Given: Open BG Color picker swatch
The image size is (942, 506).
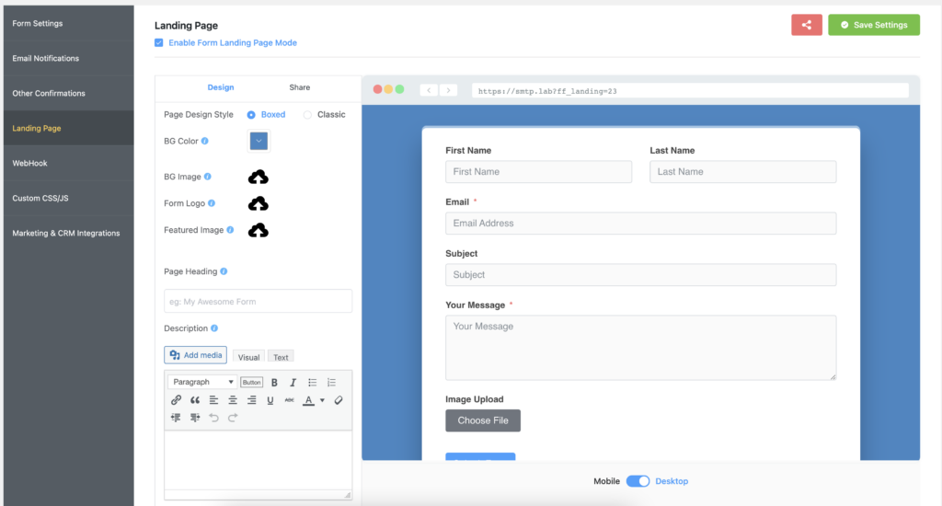Looking at the screenshot, I should click(258, 141).
